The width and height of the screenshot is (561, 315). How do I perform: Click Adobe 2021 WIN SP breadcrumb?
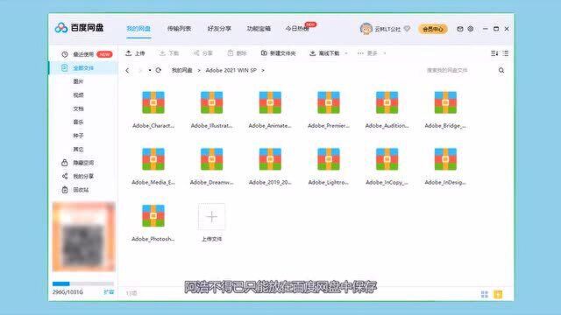tap(231, 70)
